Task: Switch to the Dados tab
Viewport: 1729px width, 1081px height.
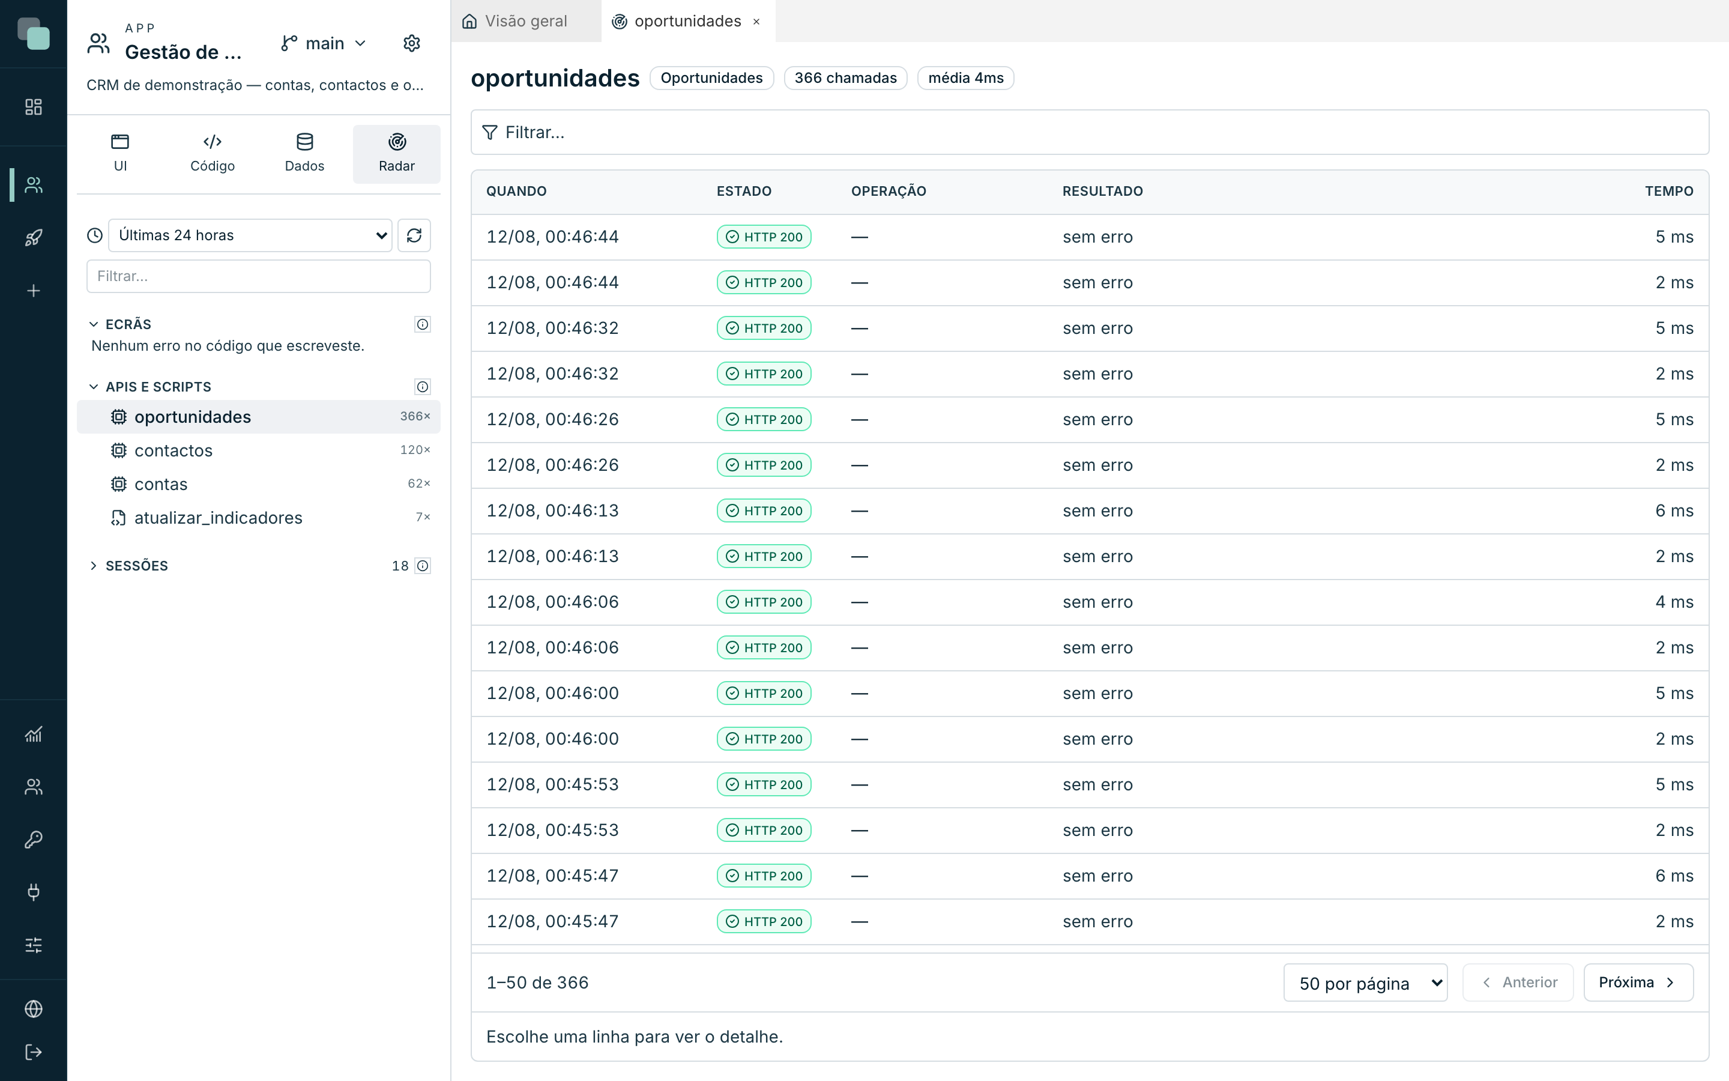Action: click(304, 154)
